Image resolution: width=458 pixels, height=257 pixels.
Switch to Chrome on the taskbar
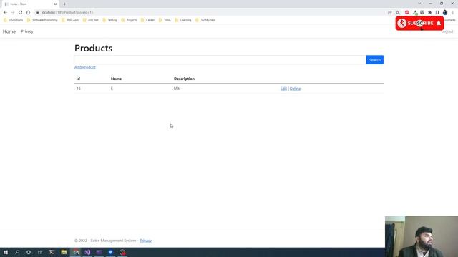76,252
